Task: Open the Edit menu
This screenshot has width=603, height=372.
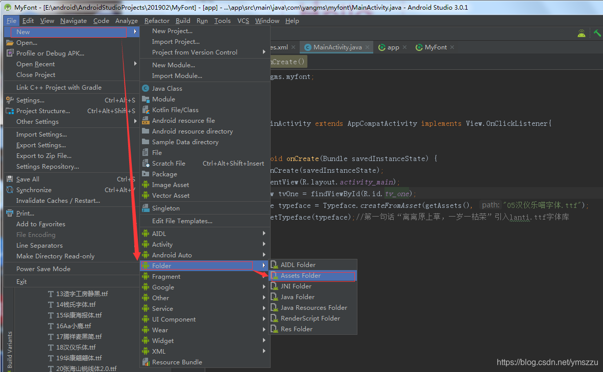Action: (x=28, y=21)
